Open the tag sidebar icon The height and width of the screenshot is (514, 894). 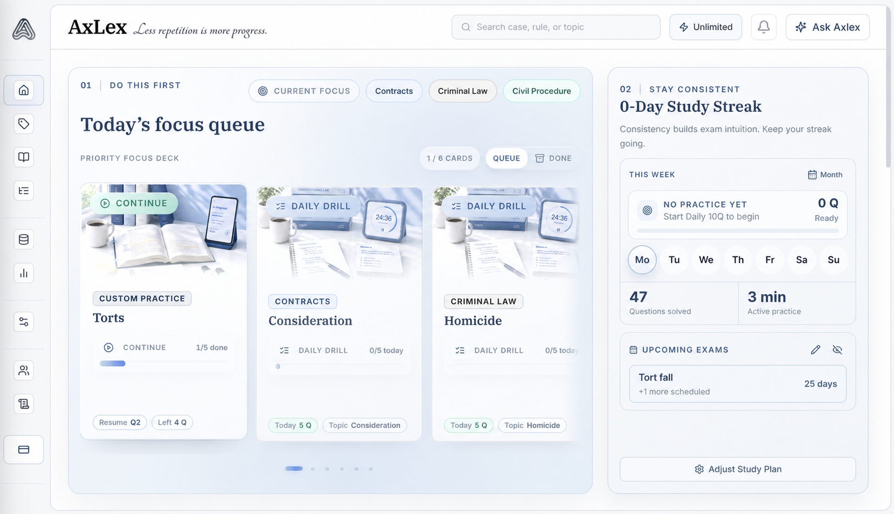click(x=24, y=124)
